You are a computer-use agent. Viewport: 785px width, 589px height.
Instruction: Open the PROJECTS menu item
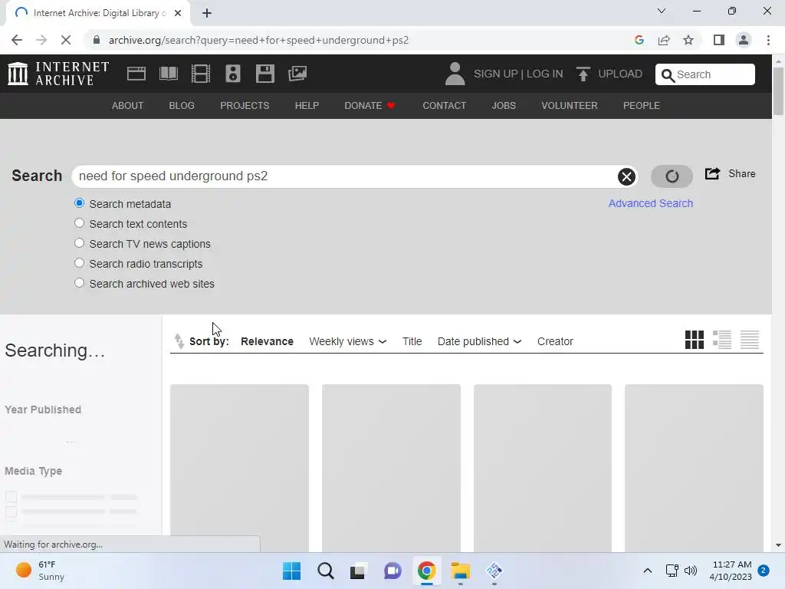tap(245, 106)
